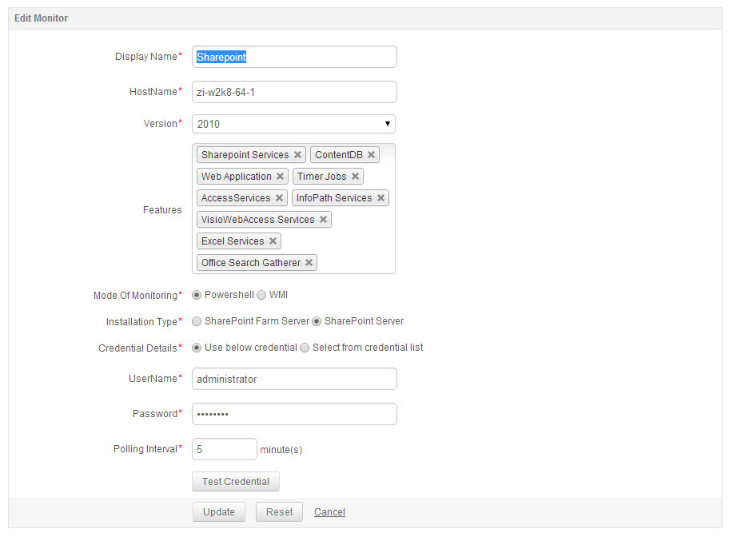Viewport: 729px width, 537px height.
Task: Focus the Password input field
Action: tap(294, 414)
